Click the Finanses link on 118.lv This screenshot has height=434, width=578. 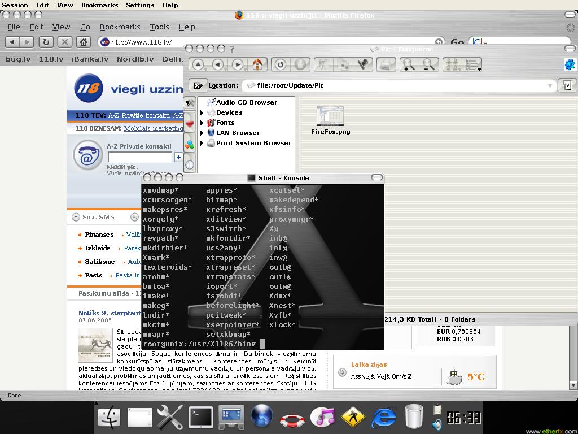[x=99, y=235]
